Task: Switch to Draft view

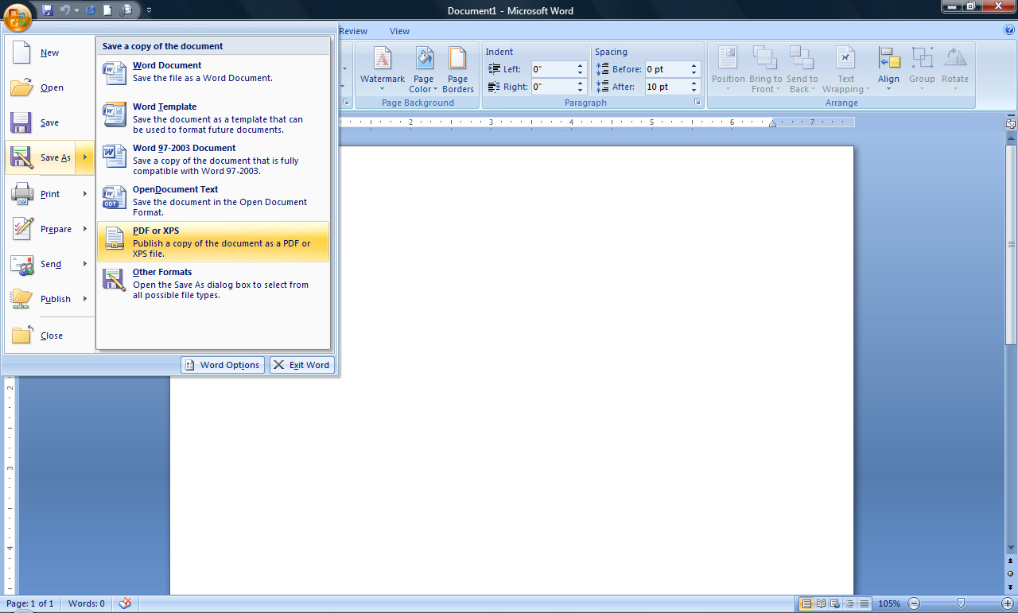Action: [x=864, y=603]
